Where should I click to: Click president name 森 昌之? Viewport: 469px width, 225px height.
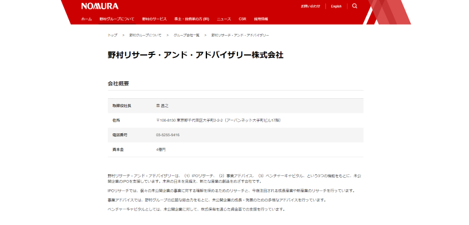(162, 106)
